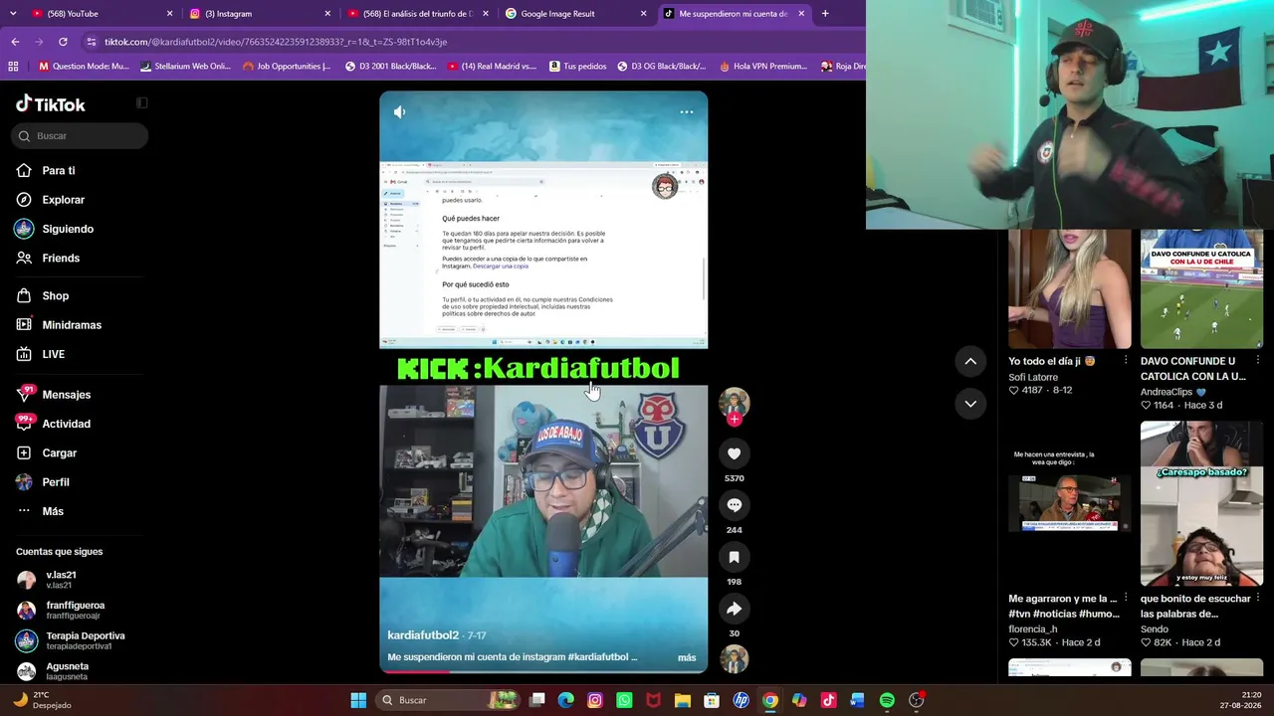Image resolution: width=1274 pixels, height=716 pixels.
Task: Open Minidramas in the sidebar
Action: click(59, 325)
